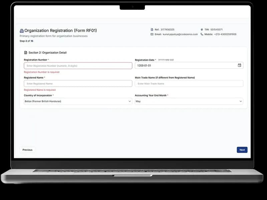Click the Section 2 document icon
Screen dimensions: 267x200
26,53
